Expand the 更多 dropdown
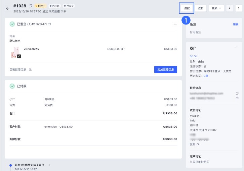 (x=216, y=8)
